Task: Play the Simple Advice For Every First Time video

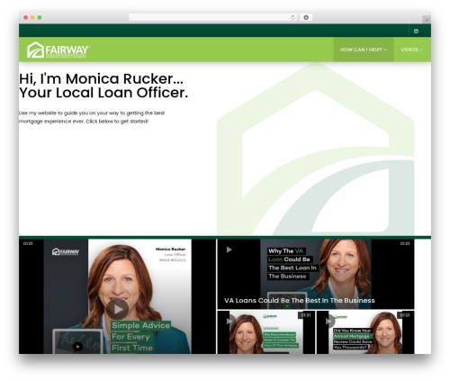Action: point(117,309)
